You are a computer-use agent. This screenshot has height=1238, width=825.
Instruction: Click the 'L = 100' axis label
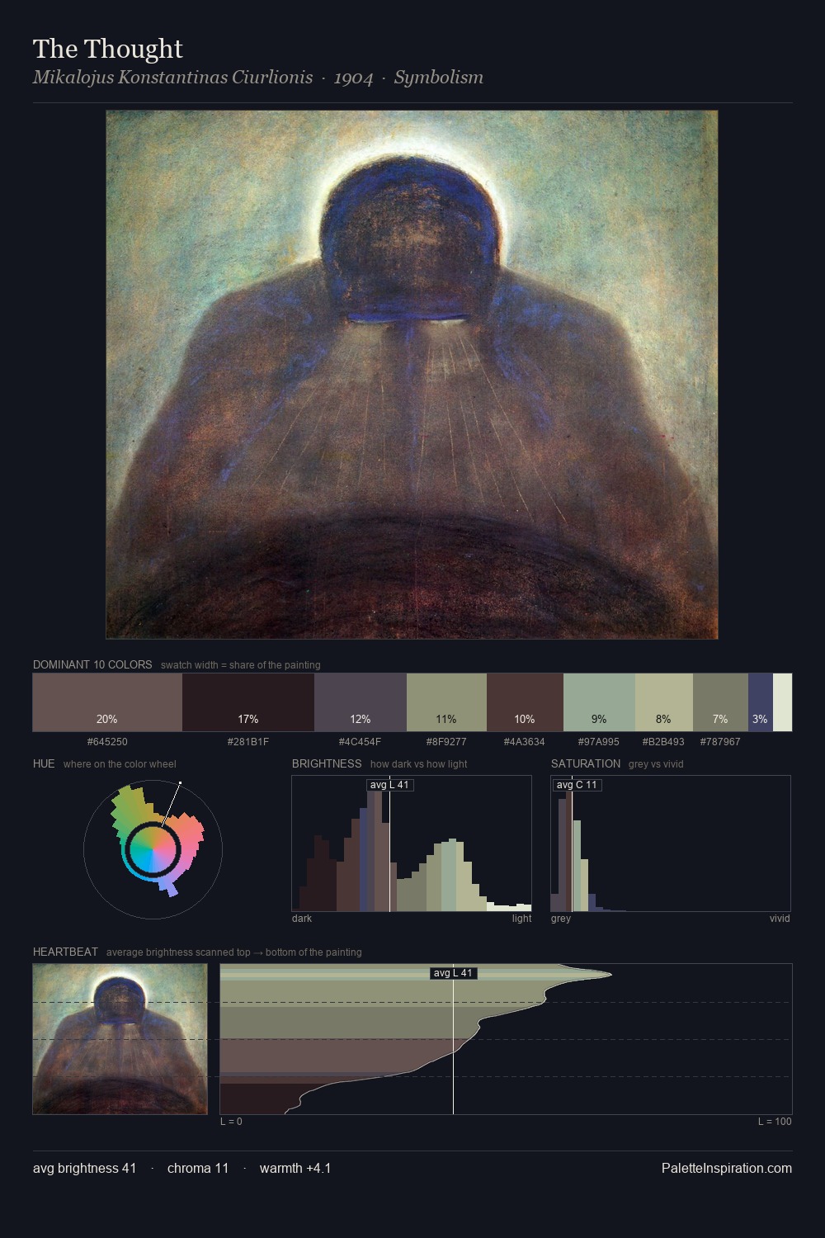pos(775,1122)
